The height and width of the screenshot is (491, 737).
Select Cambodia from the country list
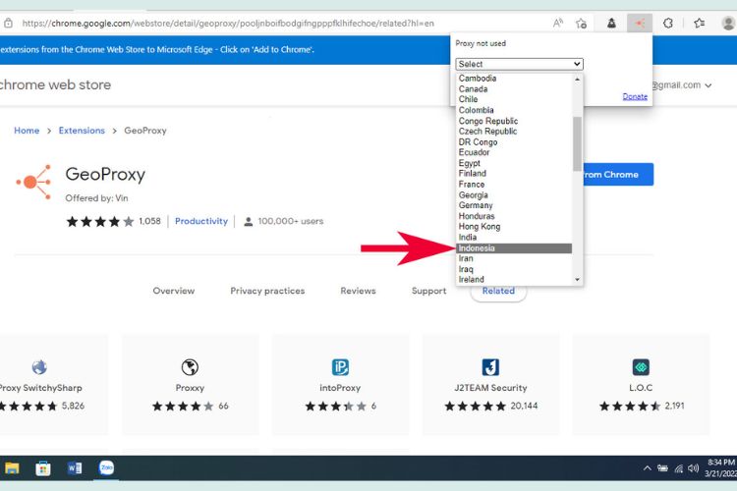(x=514, y=79)
